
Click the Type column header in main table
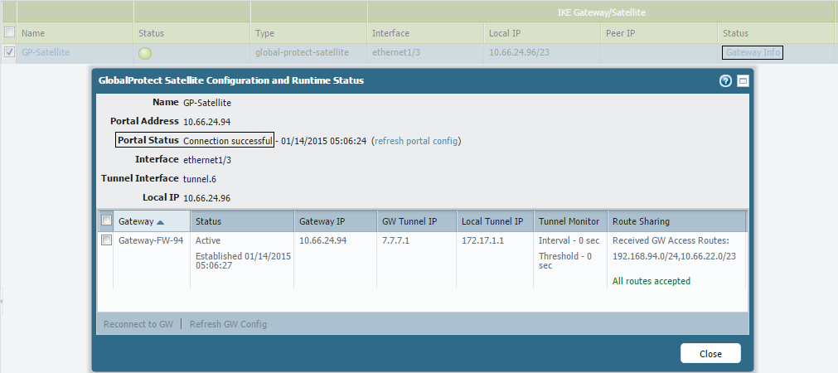[x=309, y=33]
